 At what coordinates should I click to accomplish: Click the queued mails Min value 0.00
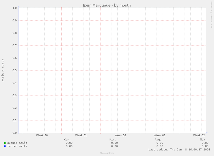pos(114,143)
